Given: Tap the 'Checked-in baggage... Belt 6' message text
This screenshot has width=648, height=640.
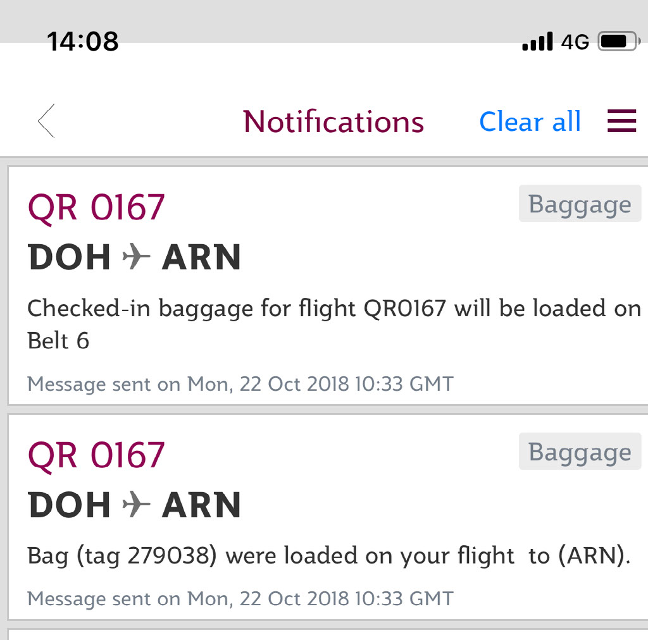Looking at the screenshot, I should click(333, 324).
